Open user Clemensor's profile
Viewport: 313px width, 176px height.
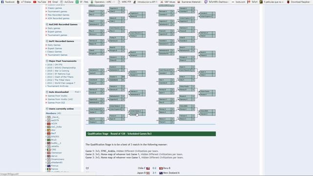(x=57, y=153)
